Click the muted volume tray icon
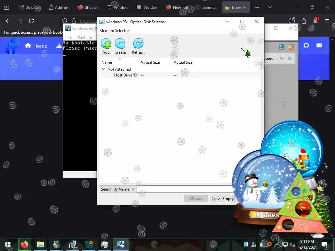335x251 pixels. [292, 244]
